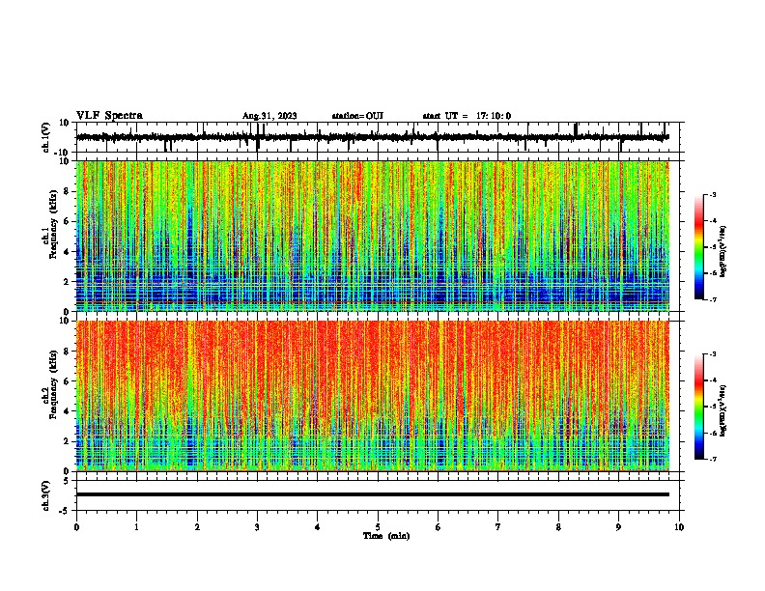Click the "ch.3(V)" axis label
This screenshot has height=591, width=765.
(x=46, y=495)
